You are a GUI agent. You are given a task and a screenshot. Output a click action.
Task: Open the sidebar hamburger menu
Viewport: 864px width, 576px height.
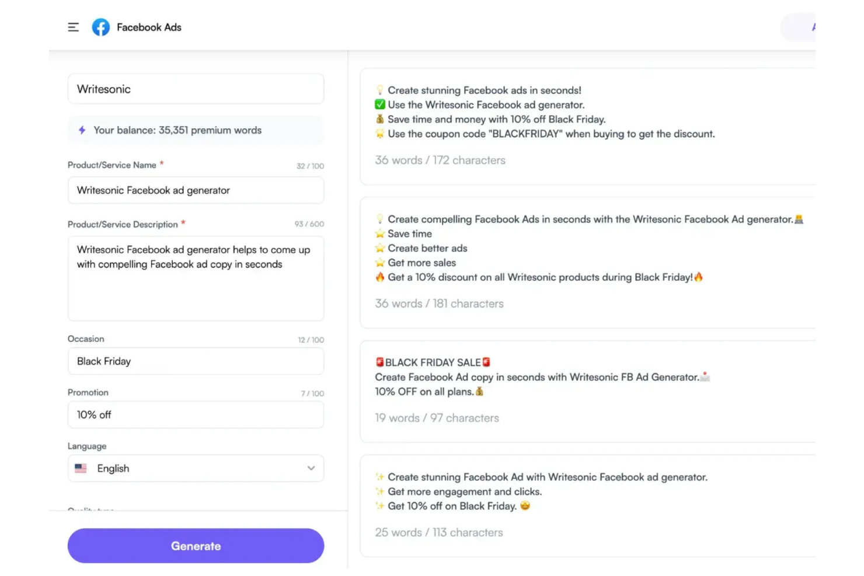tap(73, 27)
